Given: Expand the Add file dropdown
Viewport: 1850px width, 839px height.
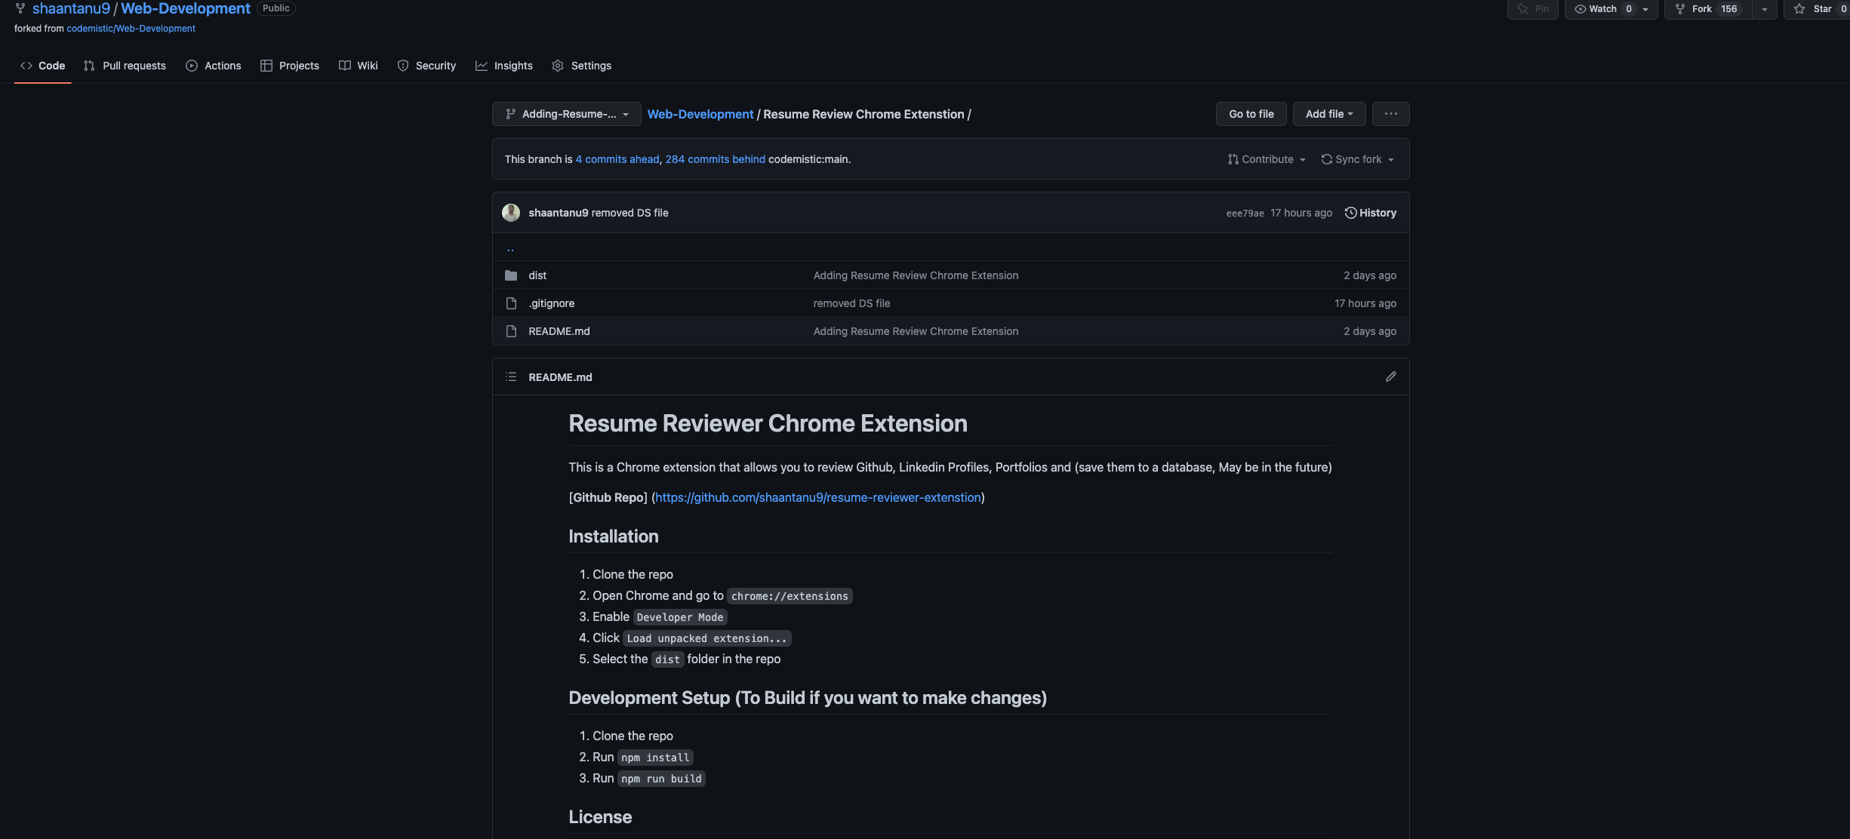Looking at the screenshot, I should click(1328, 114).
